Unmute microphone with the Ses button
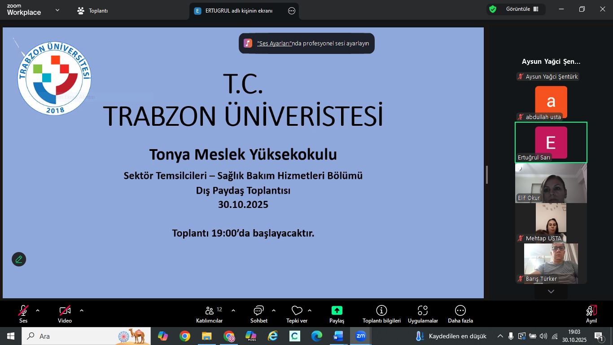 23,311
